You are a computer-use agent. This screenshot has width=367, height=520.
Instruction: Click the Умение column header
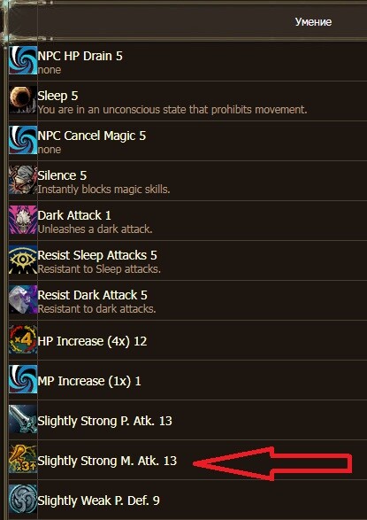coord(313,22)
